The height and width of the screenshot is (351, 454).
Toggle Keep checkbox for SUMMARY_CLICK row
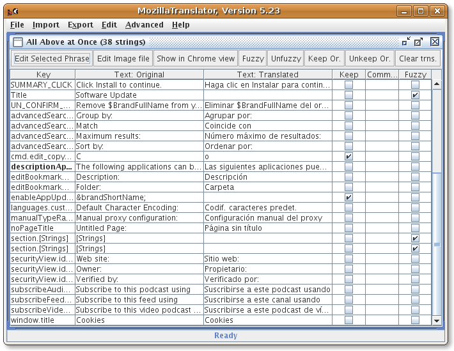(348, 85)
